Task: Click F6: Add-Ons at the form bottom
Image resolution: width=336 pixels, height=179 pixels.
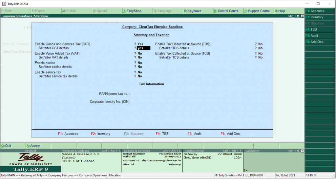Action: (230, 134)
